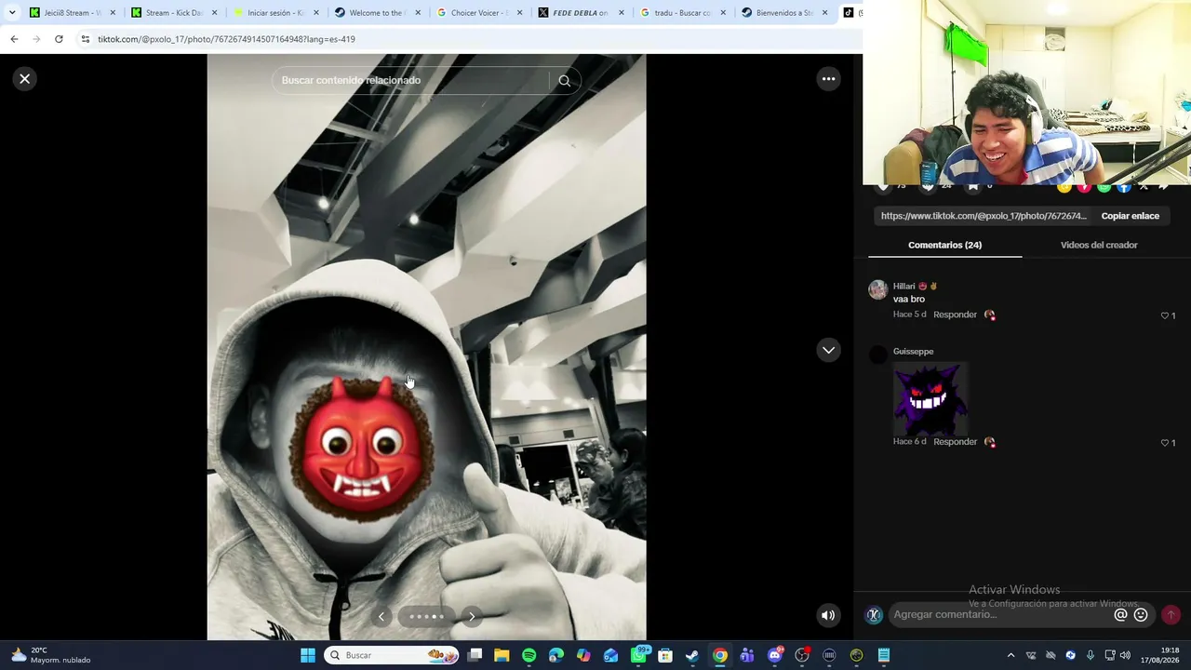Click the search magnifier in related content bar
This screenshot has width=1191, height=670.
[x=564, y=81]
